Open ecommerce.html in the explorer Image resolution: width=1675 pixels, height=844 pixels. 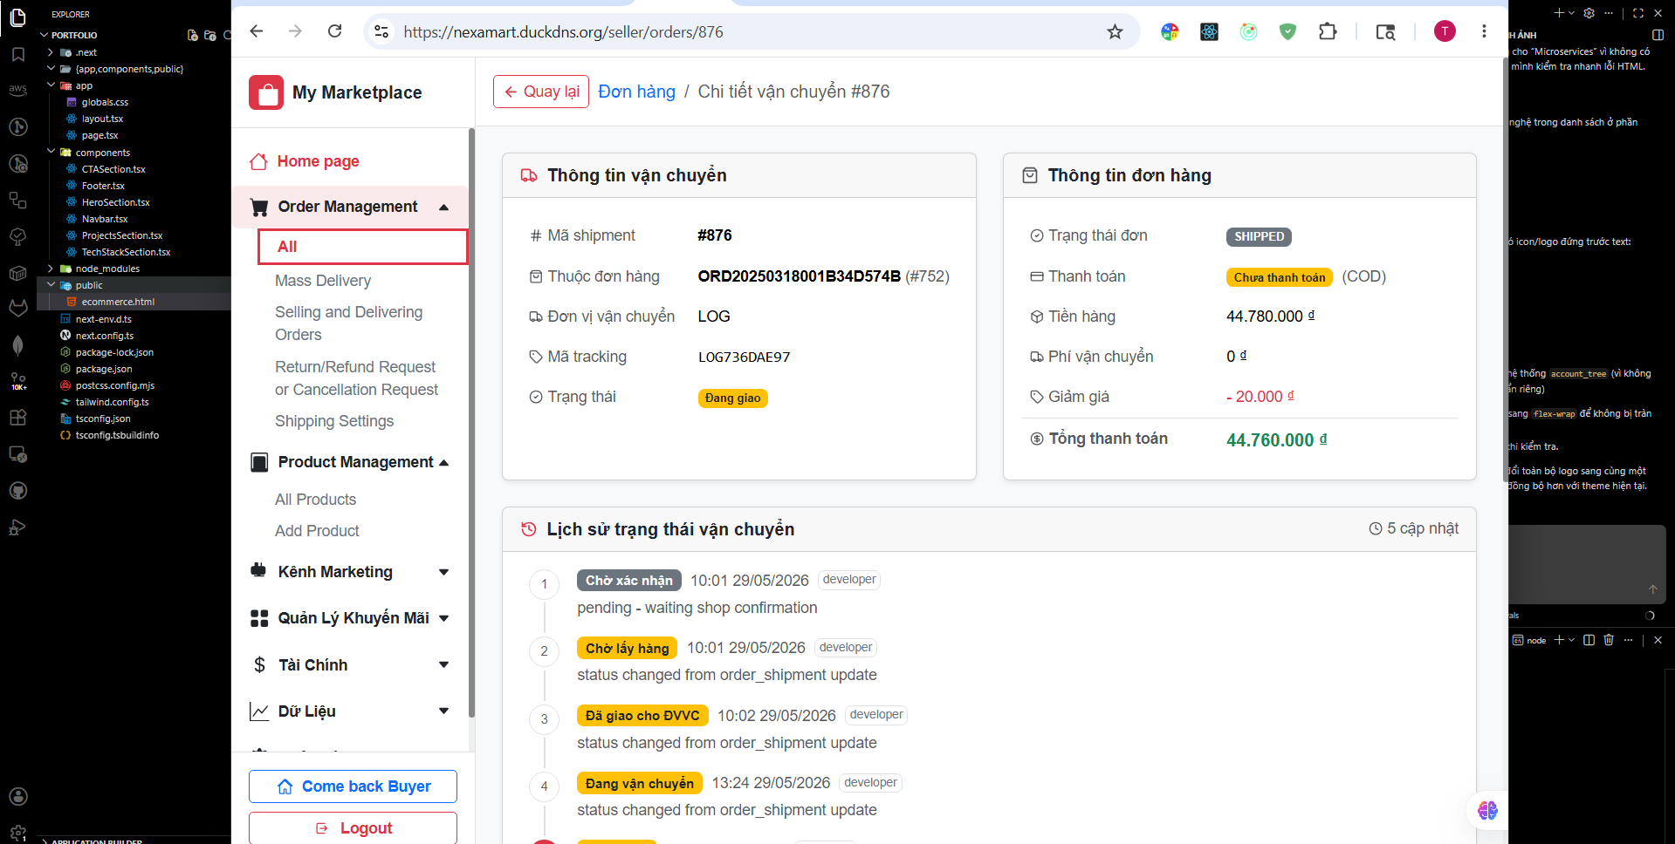coord(118,302)
